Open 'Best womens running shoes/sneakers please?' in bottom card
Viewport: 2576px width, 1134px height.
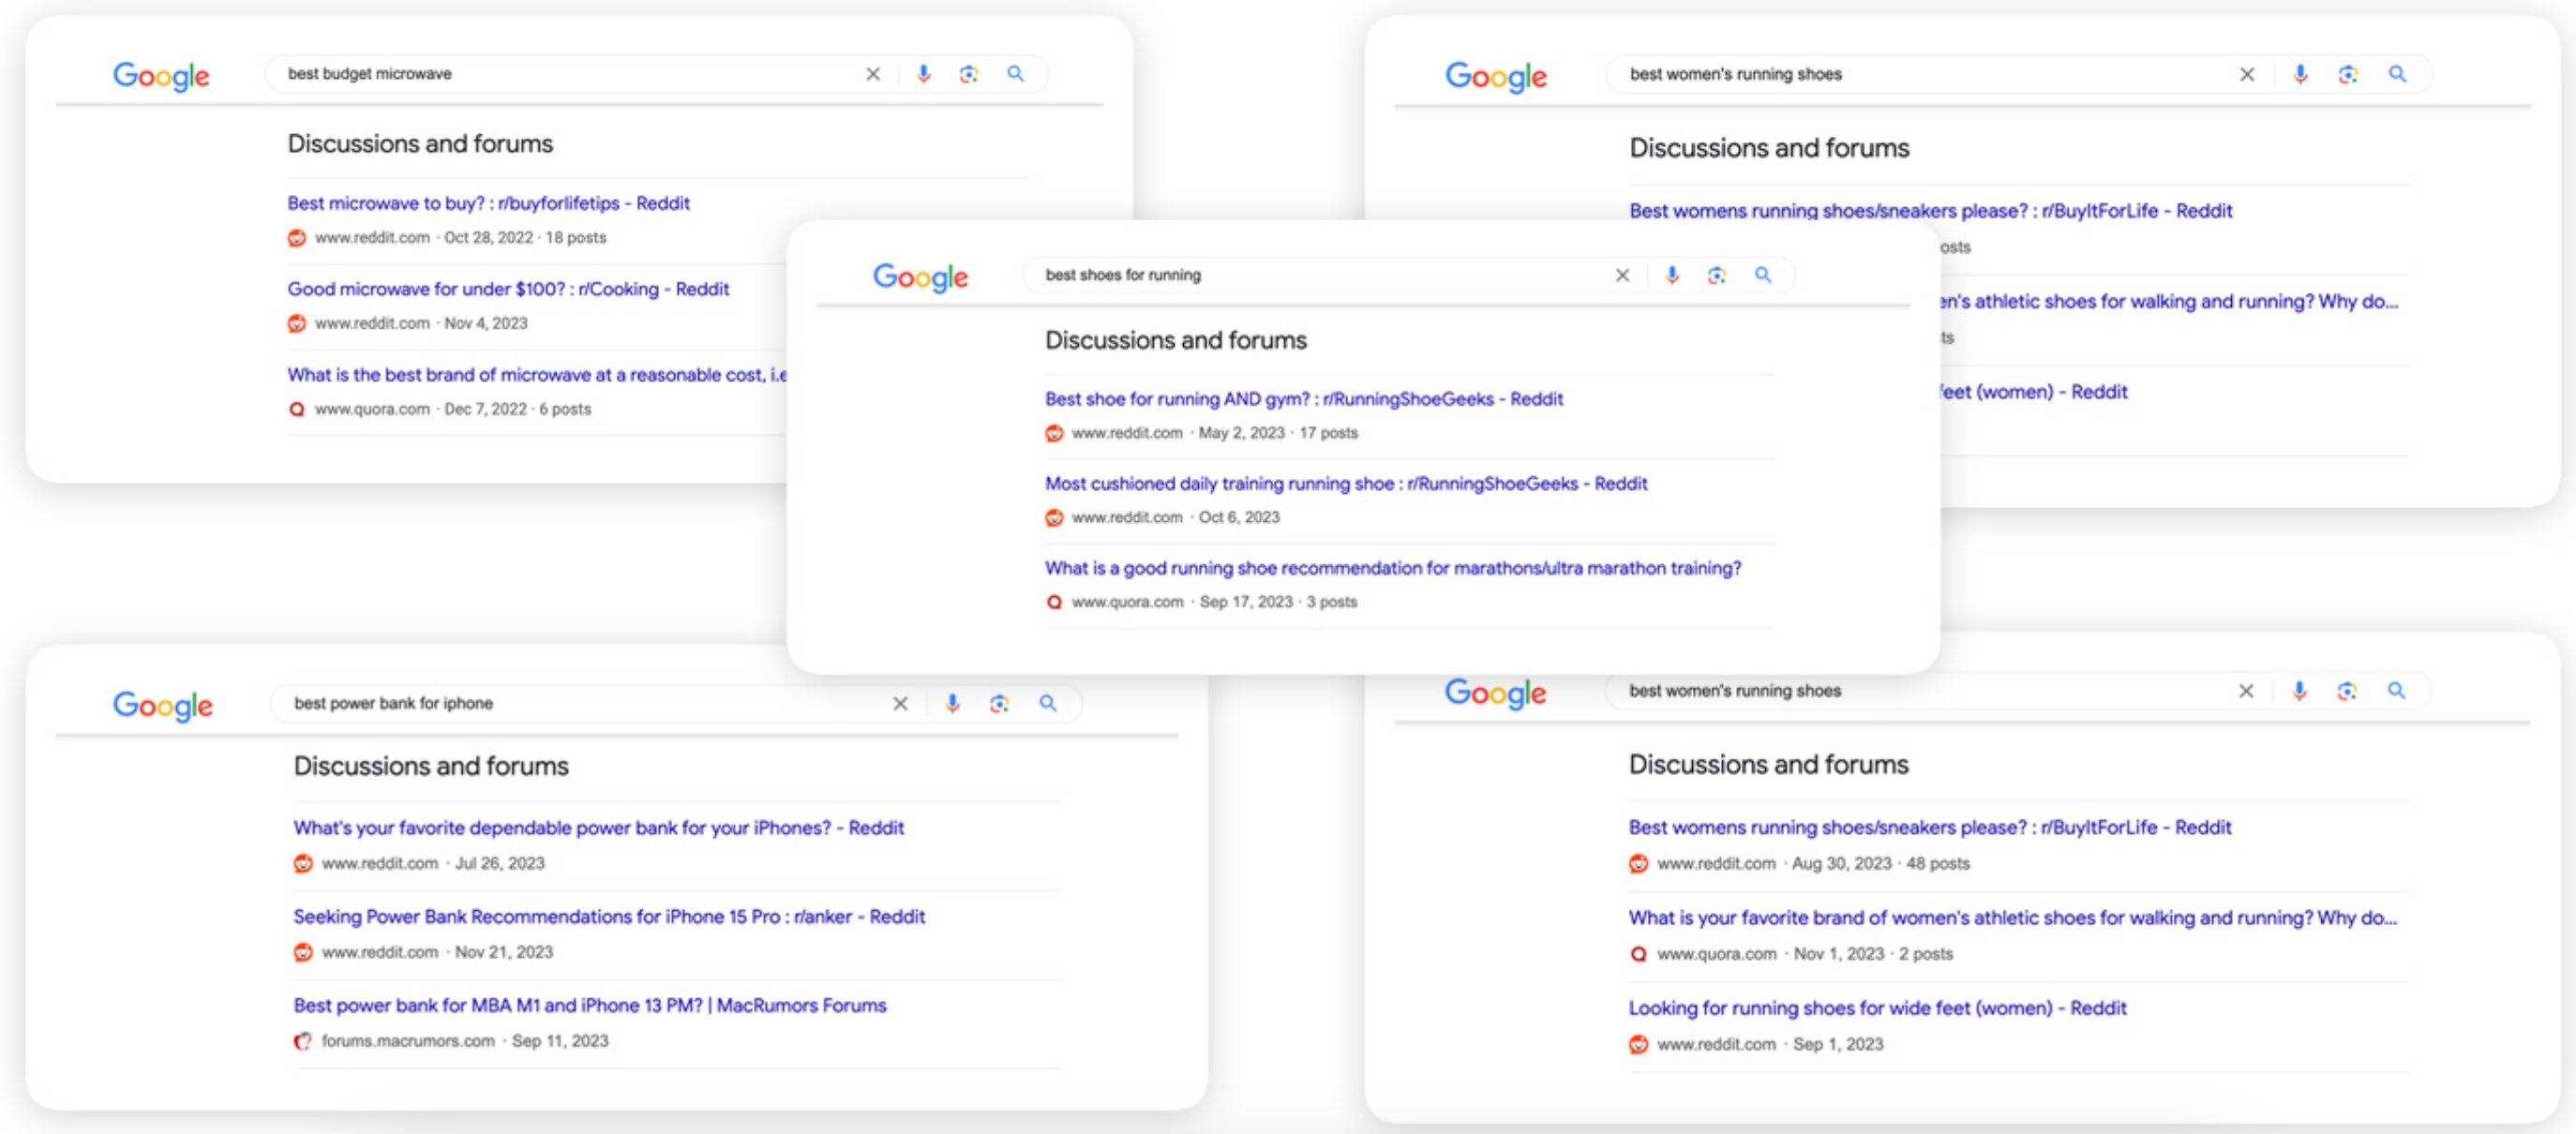point(1929,828)
